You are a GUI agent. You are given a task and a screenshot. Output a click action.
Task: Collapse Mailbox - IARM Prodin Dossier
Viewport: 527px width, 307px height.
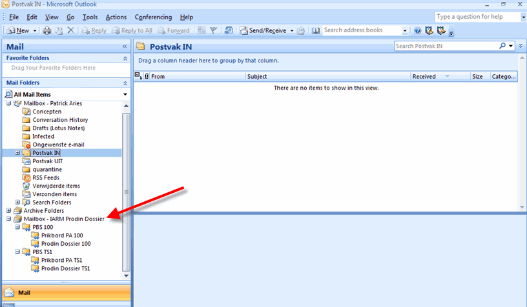pyautogui.click(x=9, y=219)
